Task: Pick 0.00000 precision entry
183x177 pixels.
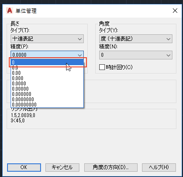Action: 47,89
